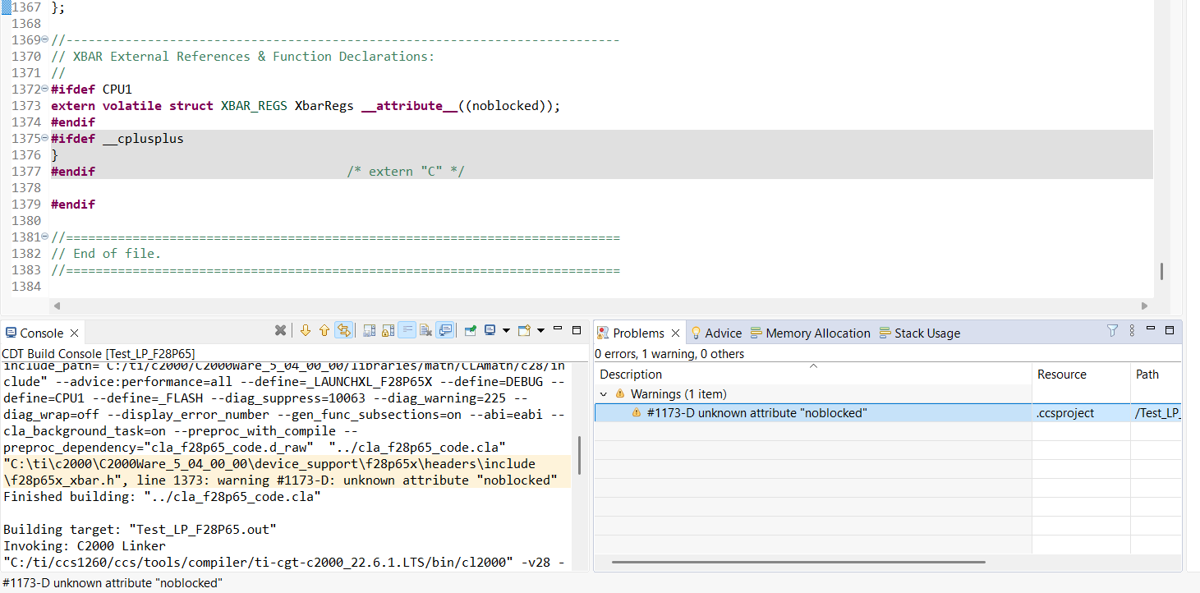
Task: Open the new console dropdown arrow
Action: pos(540,331)
